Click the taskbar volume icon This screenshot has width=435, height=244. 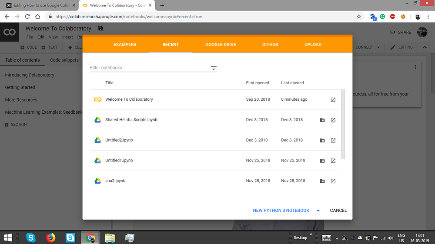(x=391, y=238)
